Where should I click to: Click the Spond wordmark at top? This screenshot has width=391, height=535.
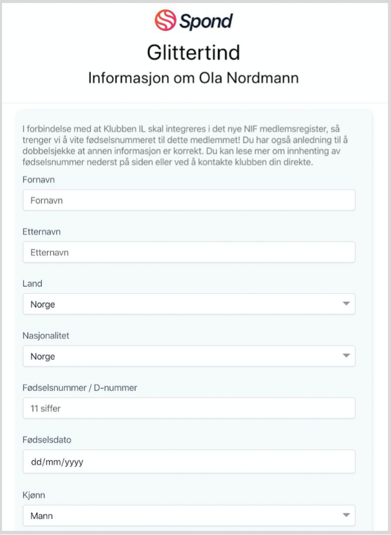(206, 21)
